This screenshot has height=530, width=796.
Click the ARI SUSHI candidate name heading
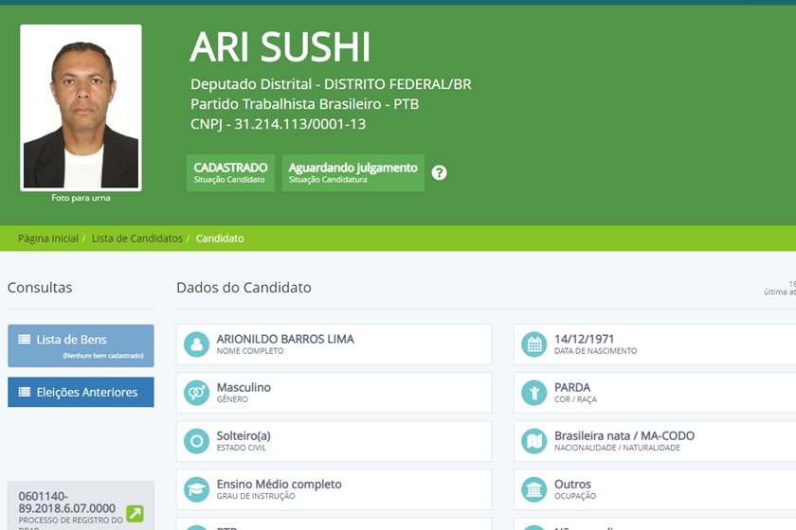(x=280, y=47)
